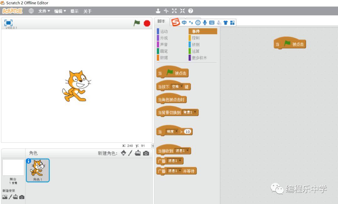Image resolution: width=338 pixels, height=204 pixels.
Task: Click the green flag hat block in script area
Action: pos(290,43)
